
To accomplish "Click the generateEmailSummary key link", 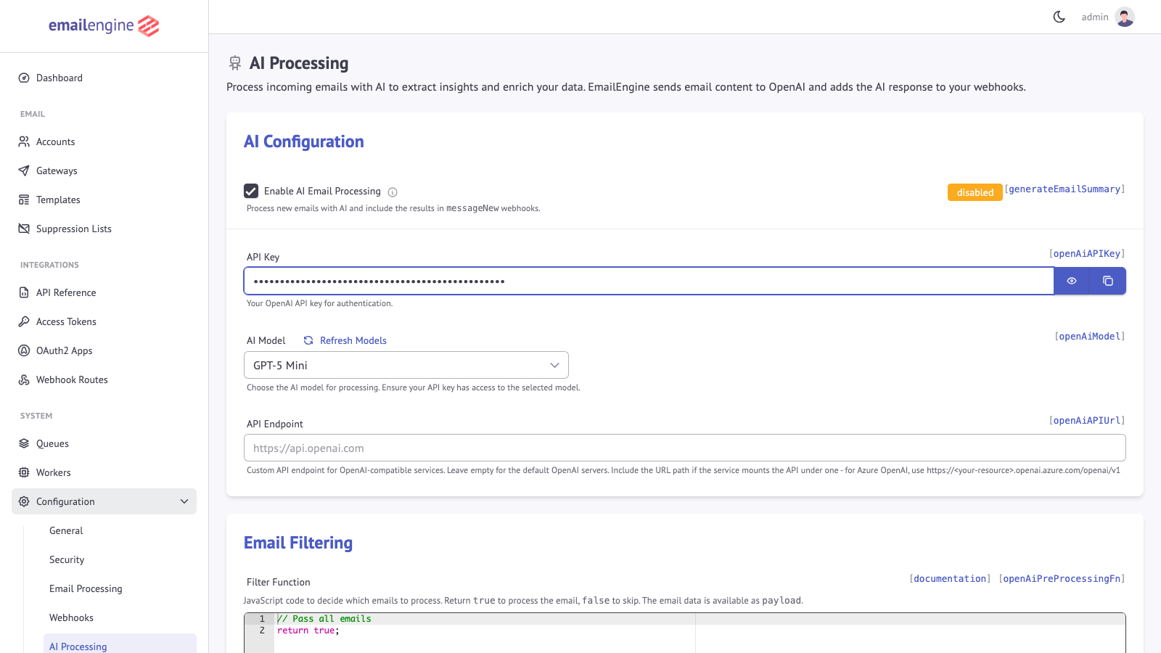I will click(1064, 189).
